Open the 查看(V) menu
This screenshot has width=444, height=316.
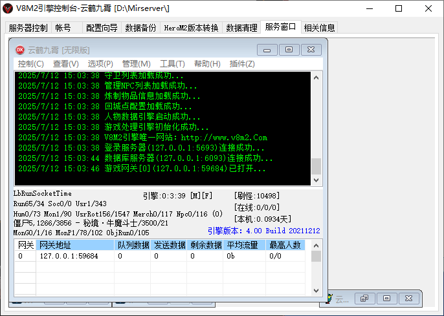point(65,64)
